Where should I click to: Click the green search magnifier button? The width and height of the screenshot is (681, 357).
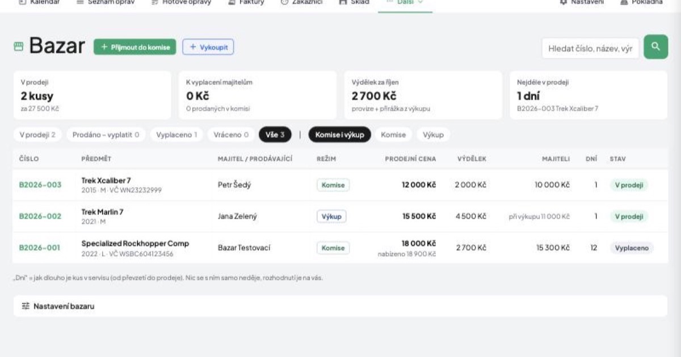point(655,47)
